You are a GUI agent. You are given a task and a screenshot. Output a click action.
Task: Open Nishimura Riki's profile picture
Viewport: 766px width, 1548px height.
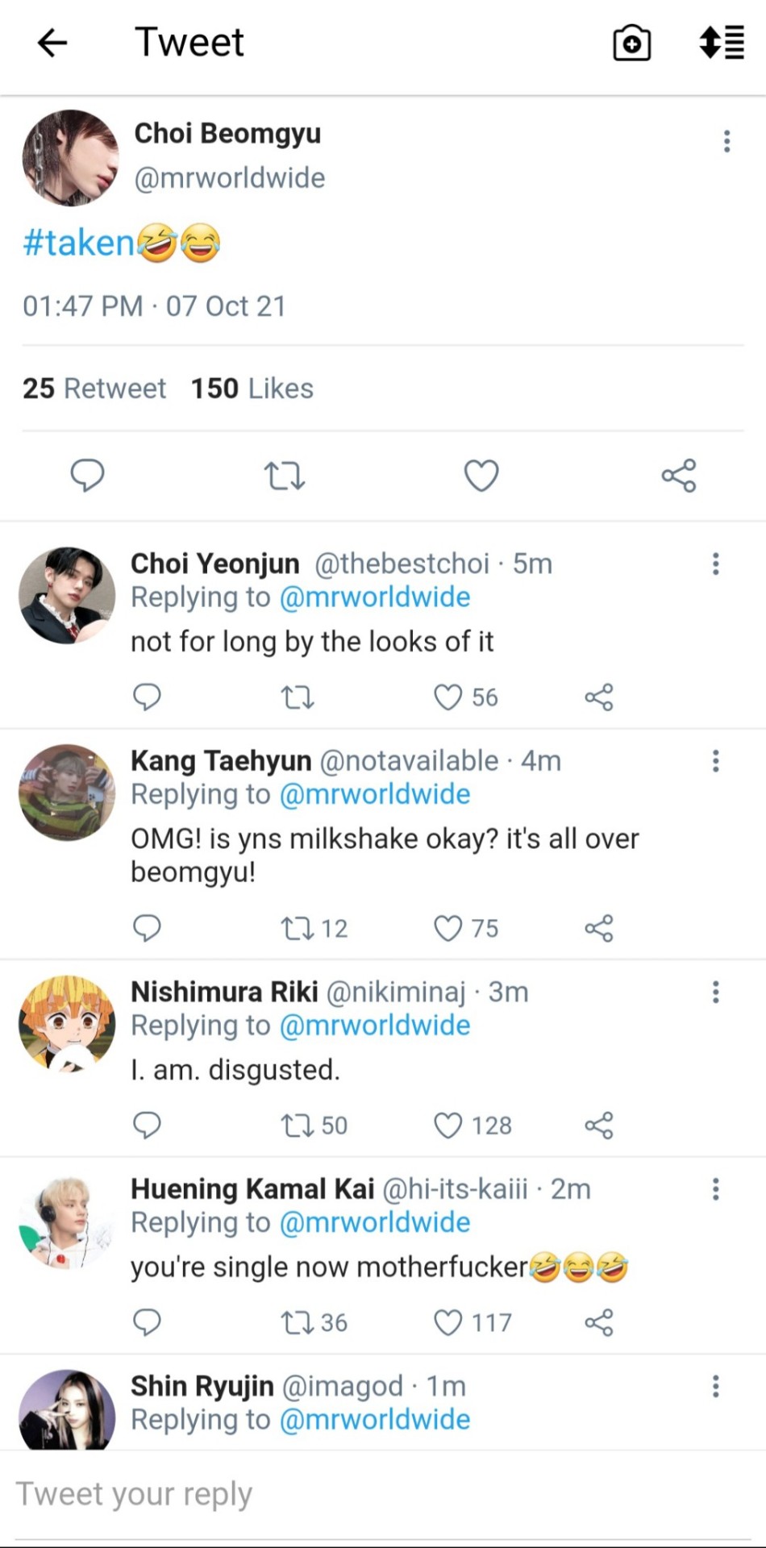pyautogui.click(x=67, y=1024)
